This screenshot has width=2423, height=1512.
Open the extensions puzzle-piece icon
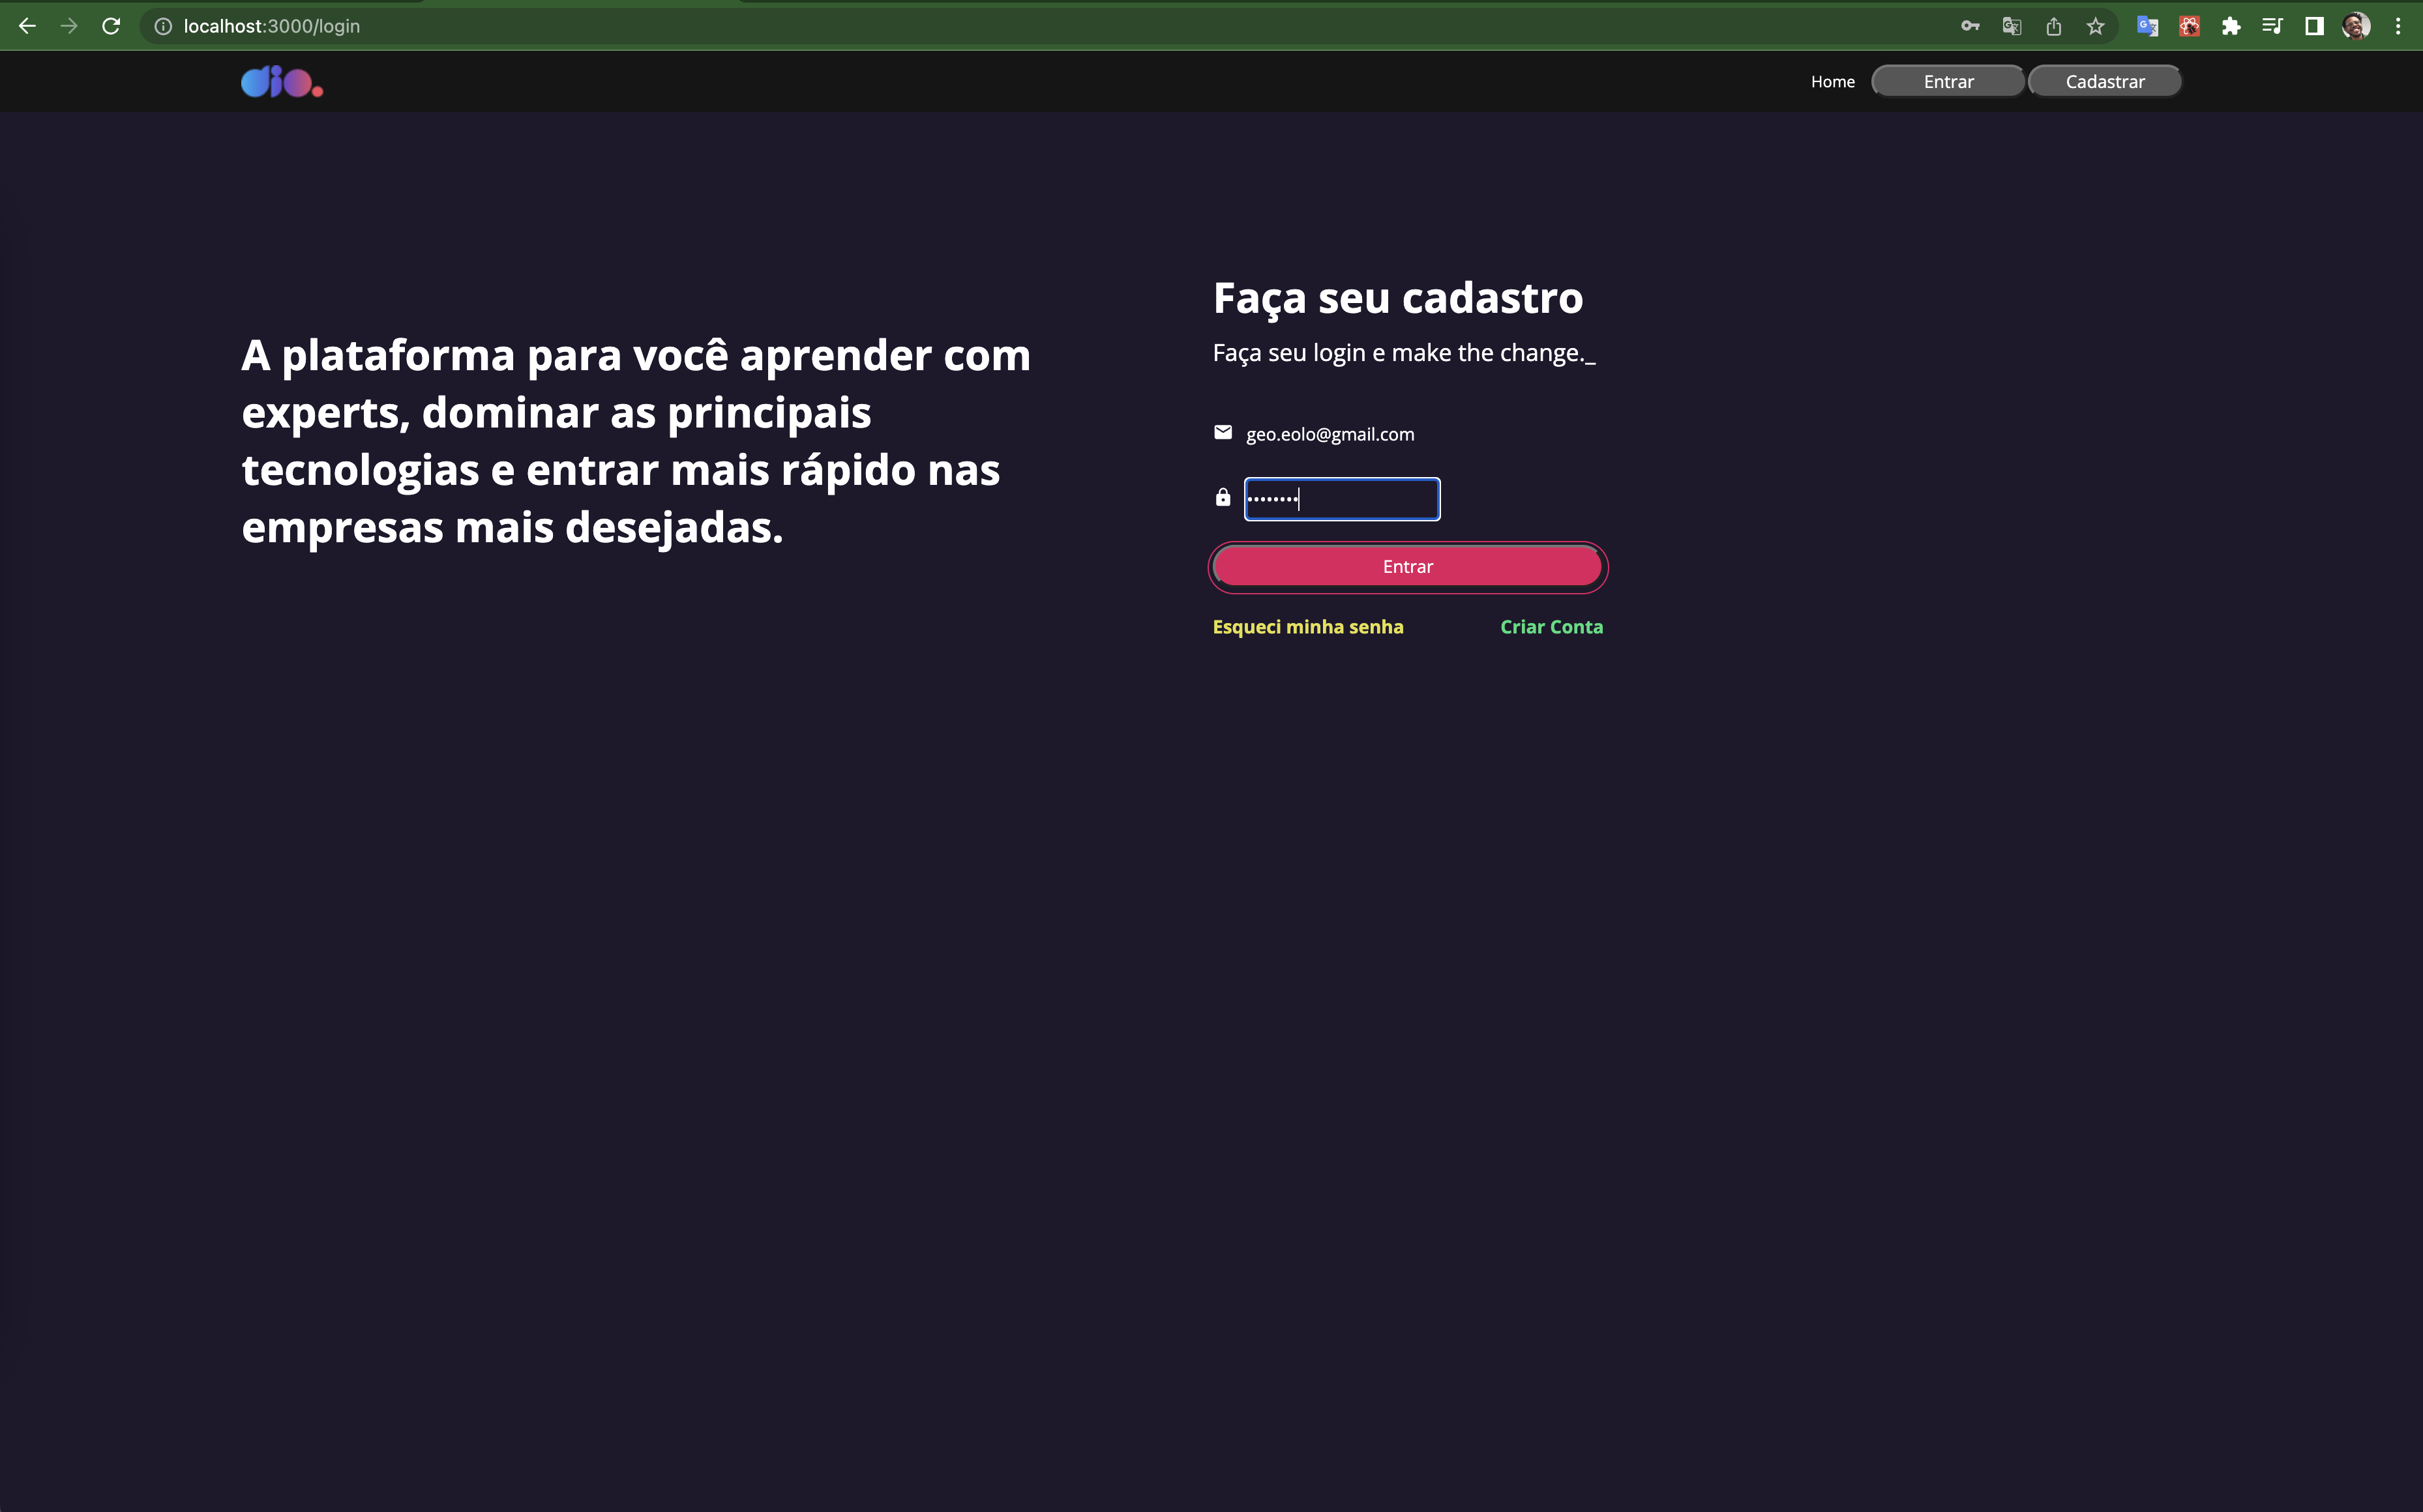click(2230, 26)
